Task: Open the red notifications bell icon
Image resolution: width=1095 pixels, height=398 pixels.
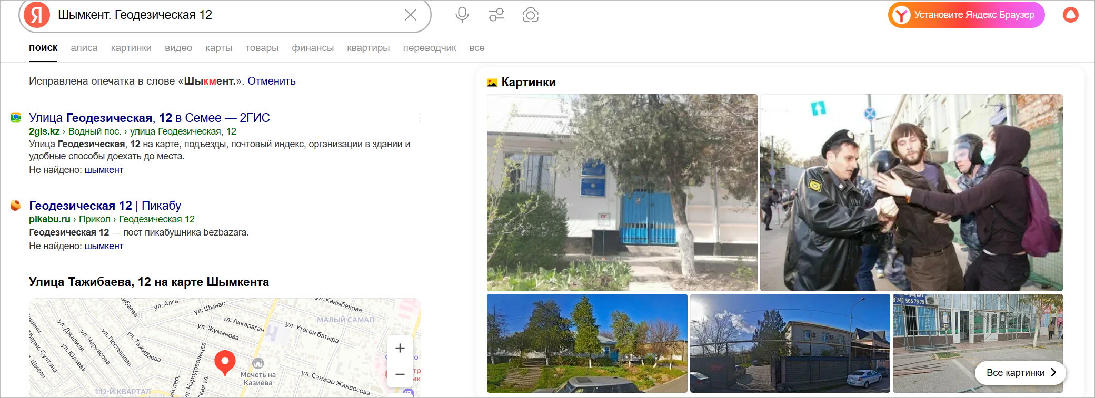Action: coord(1071,15)
